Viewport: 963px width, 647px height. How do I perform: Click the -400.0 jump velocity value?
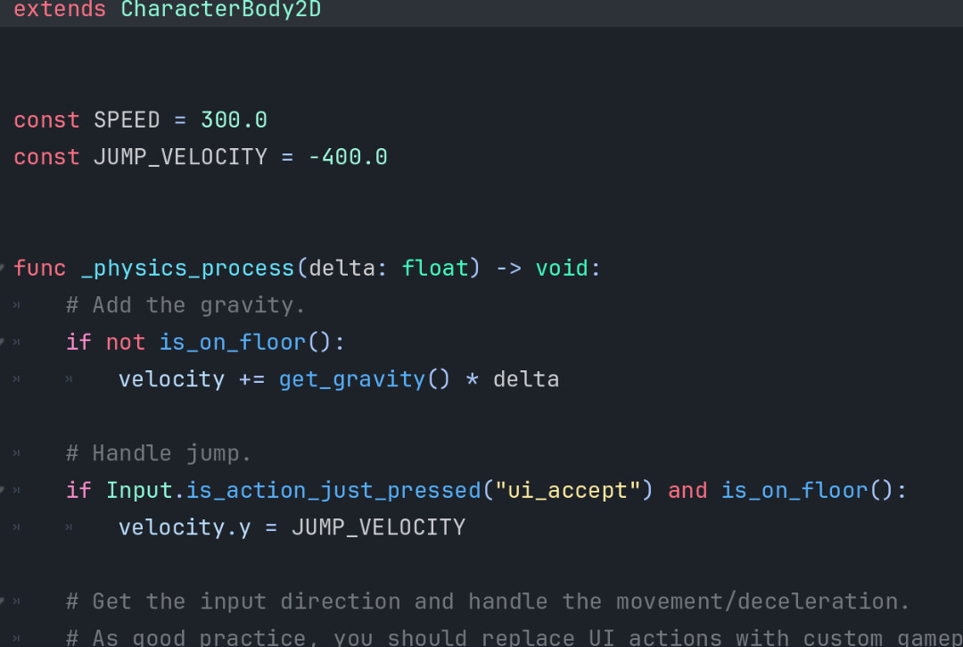pos(348,157)
